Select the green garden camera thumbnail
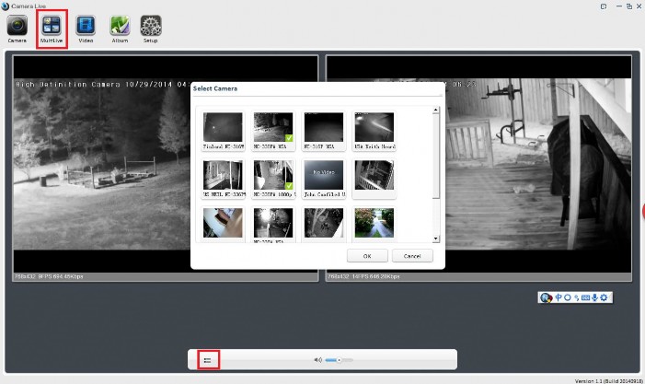Image resolution: width=645 pixels, height=384 pixels. click(374, 223)
